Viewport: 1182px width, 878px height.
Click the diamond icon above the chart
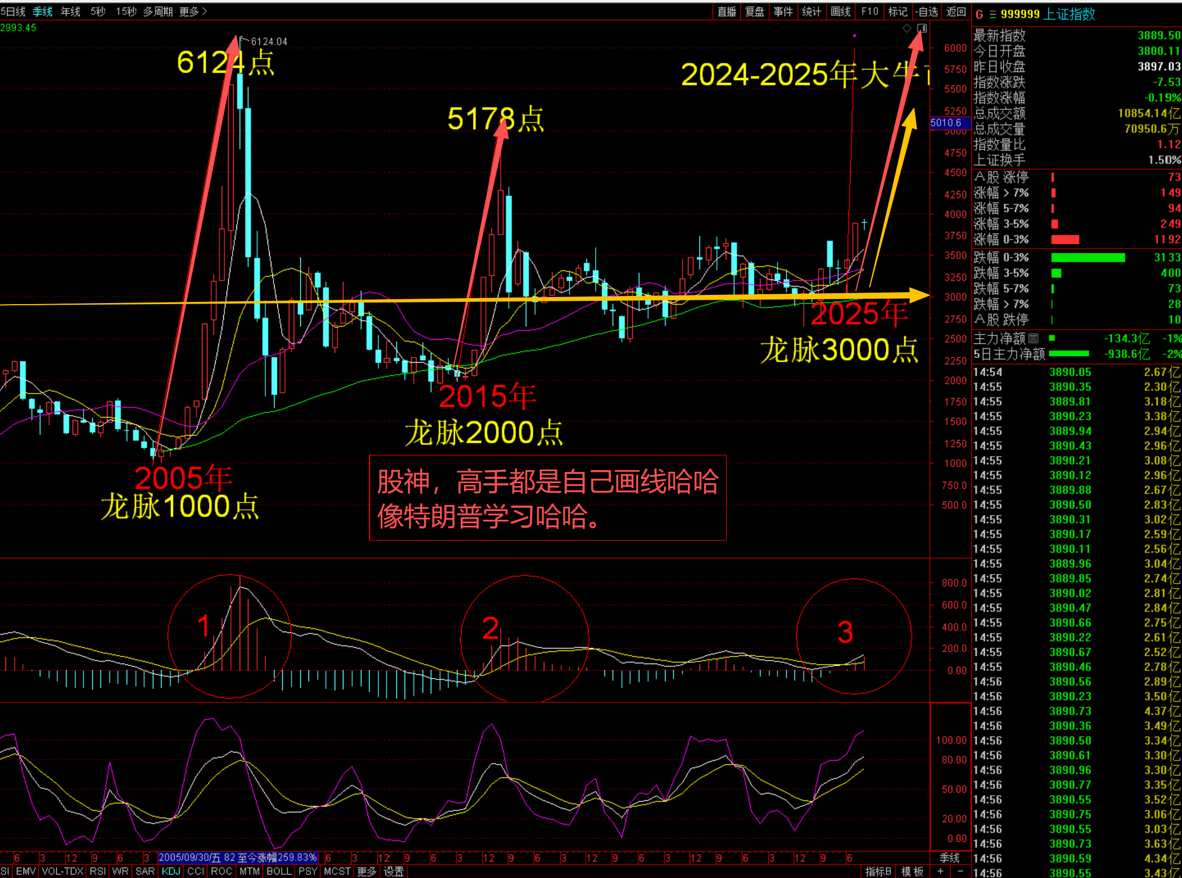pos(907,28)
